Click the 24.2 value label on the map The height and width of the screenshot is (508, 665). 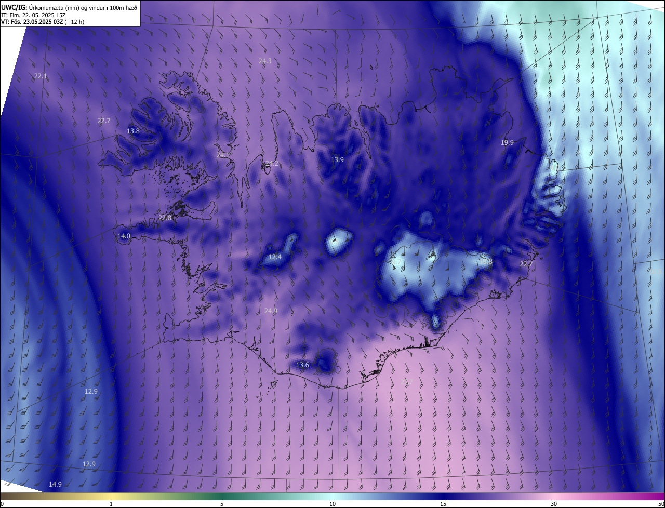(x=272, y=163)
